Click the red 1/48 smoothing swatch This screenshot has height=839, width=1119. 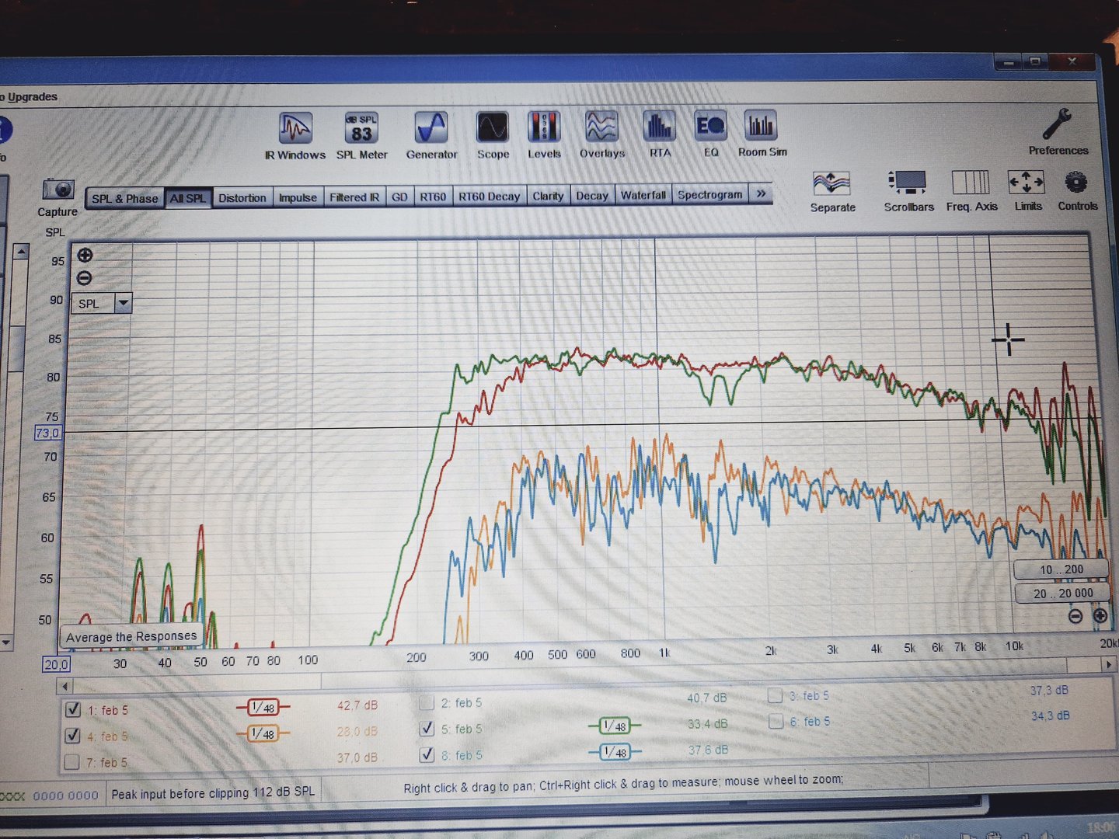pos(263,708)
